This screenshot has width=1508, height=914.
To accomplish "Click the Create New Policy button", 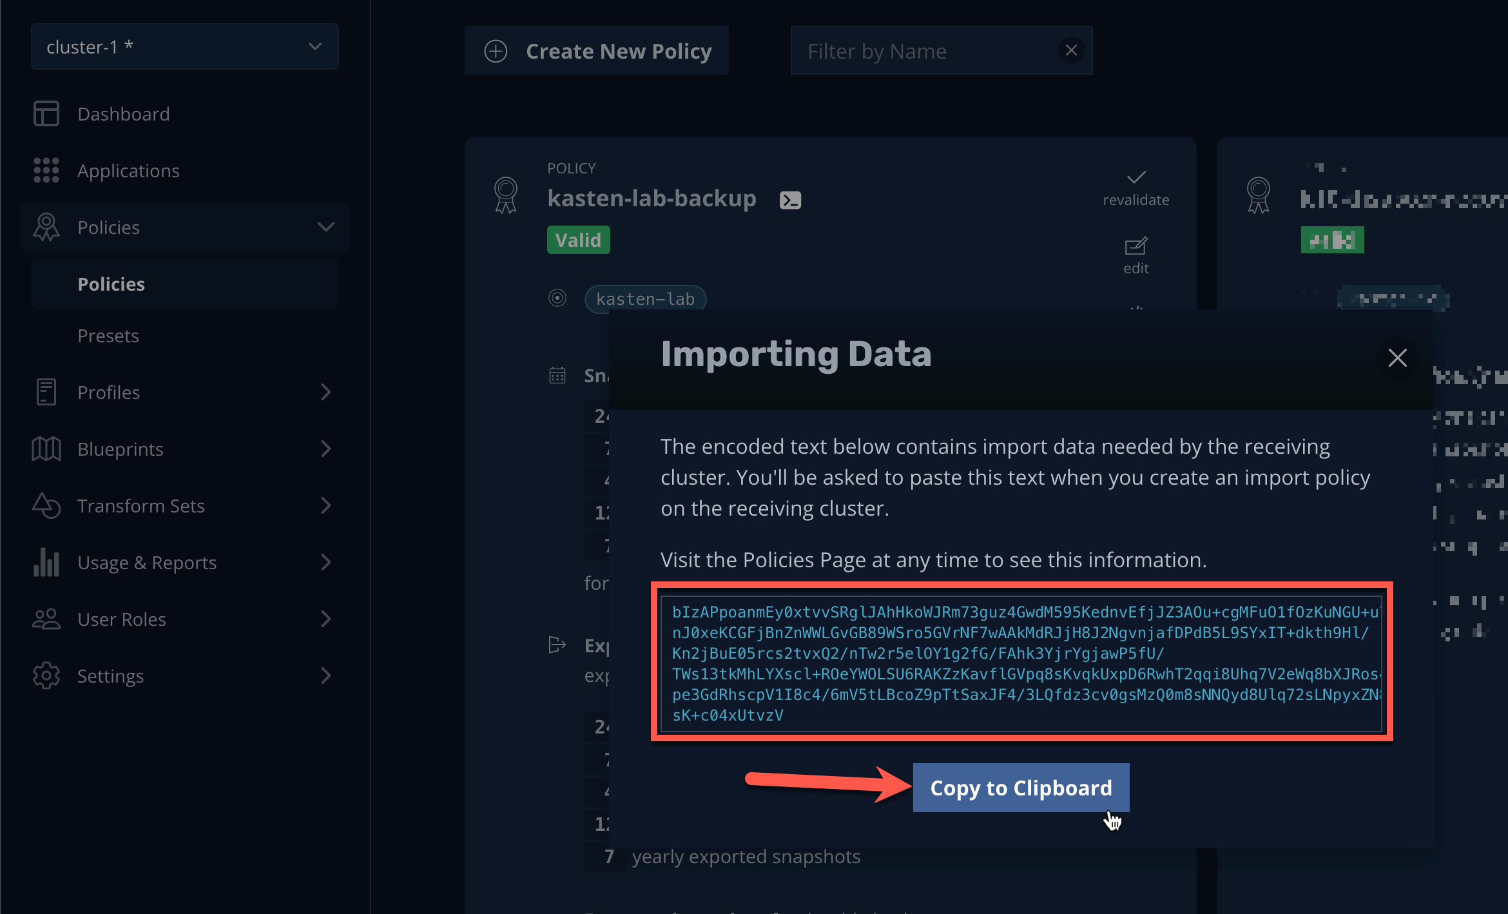I will tap(597, 51).
